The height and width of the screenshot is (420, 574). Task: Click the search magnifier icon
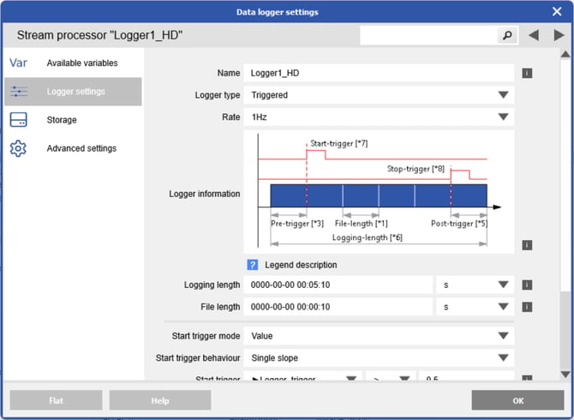pos(507,35)
